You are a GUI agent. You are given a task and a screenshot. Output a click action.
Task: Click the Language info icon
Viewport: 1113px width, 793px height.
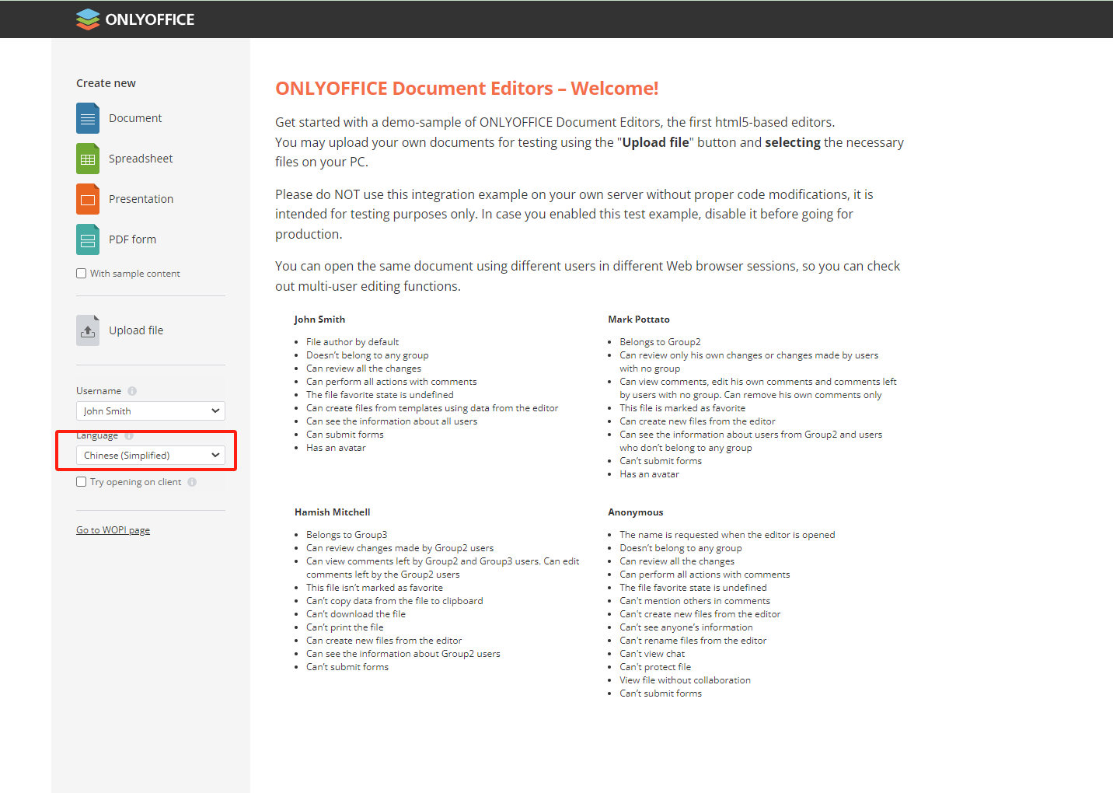pyautogui.click(x=129, y=435)
